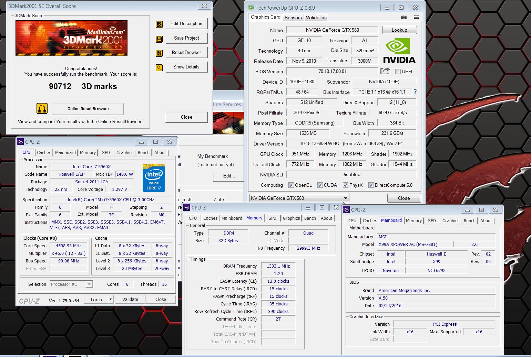
Task: Open the NVIDIA GeForce GTX 580 GPU dropdown
Action: point(299,198)
